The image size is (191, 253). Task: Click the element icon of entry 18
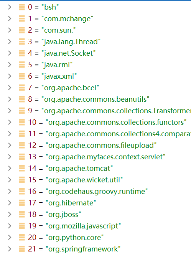pyautogui.click(x=22, y=215)
